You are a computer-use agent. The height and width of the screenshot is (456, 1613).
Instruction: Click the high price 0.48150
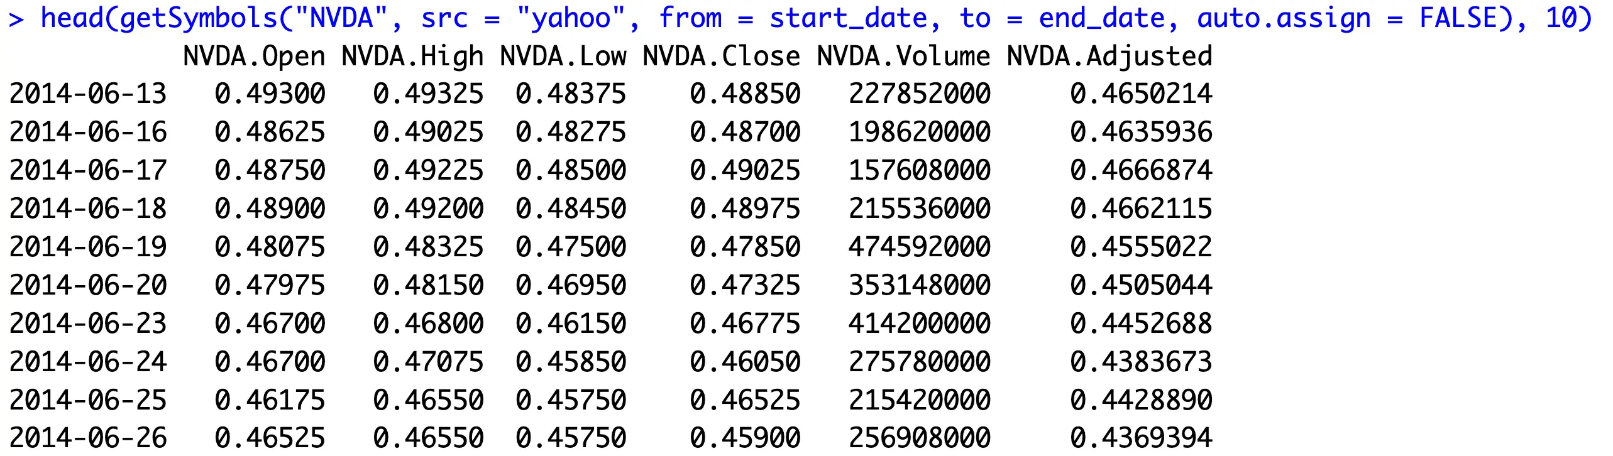coord(429,285)
